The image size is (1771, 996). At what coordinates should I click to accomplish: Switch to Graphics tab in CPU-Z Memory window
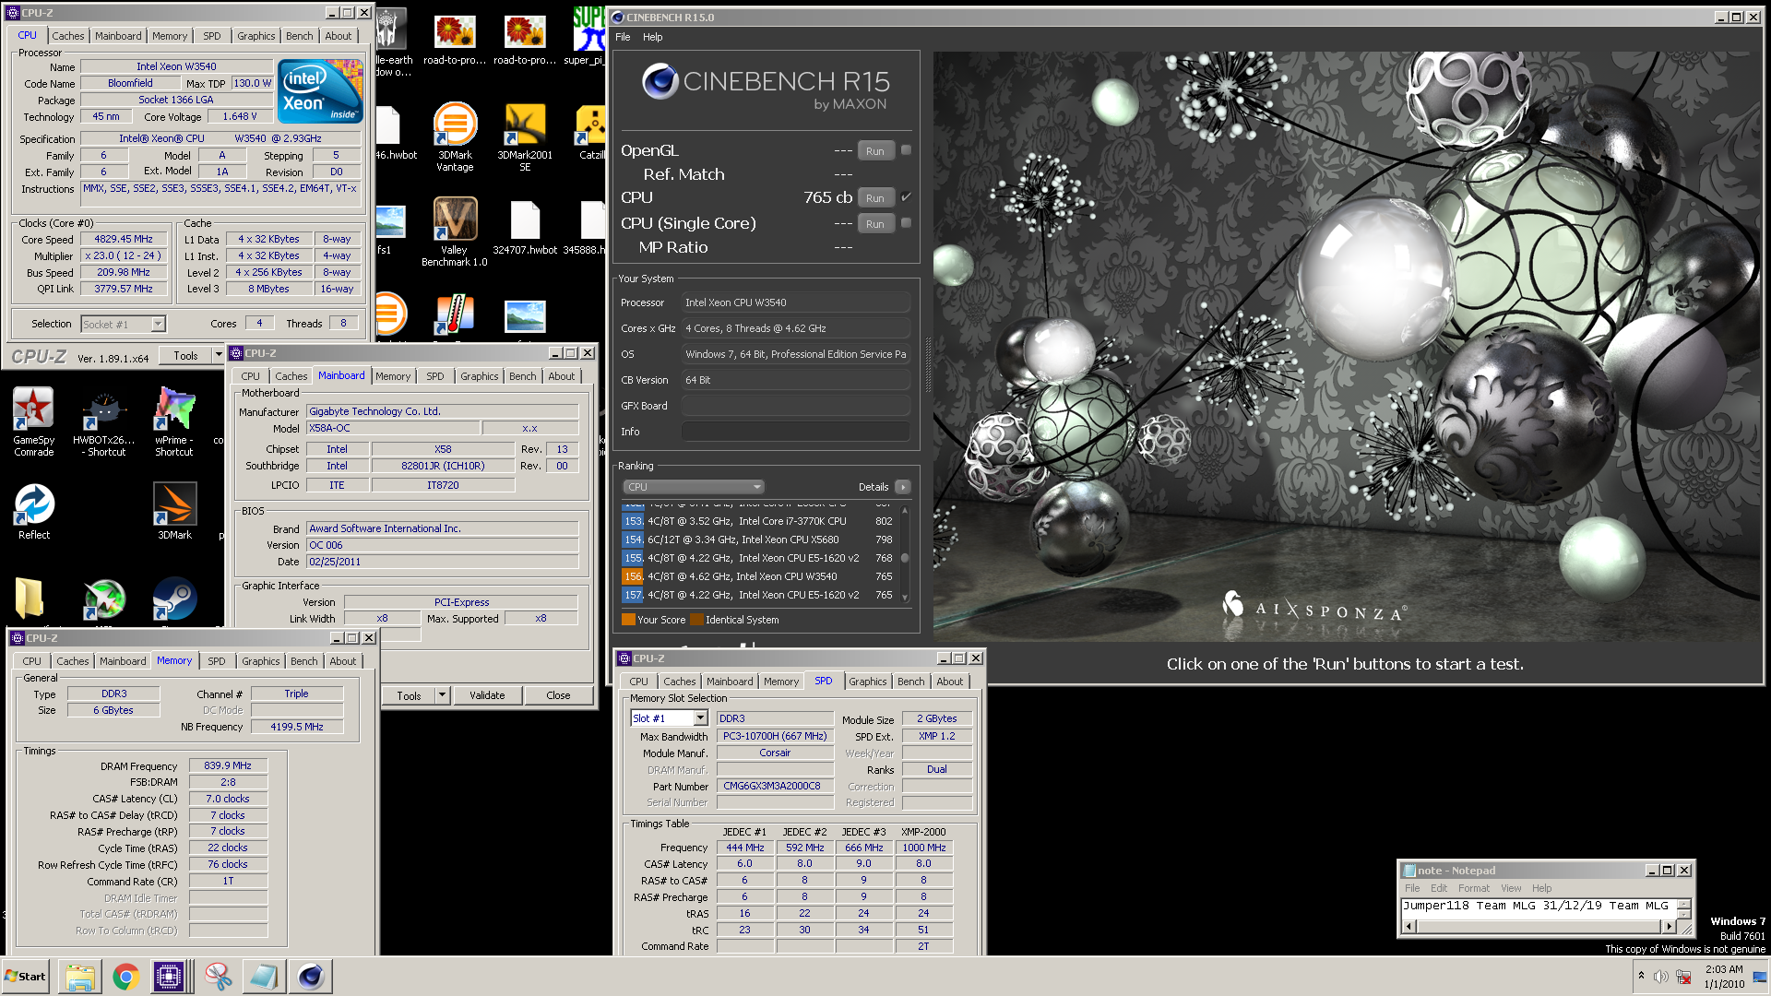260,661
